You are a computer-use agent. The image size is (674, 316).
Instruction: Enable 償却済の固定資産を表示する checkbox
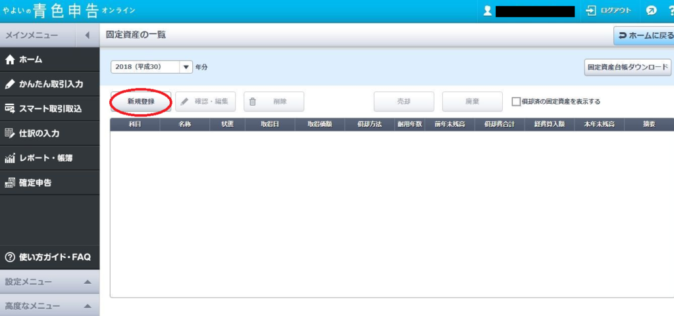pyautogui.click(x=516, y=102)
